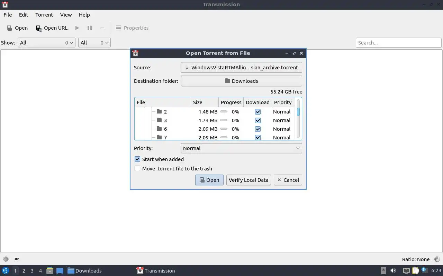The width and height of the screenshot is (443, 276).
Task: Select the folder icon of row 3
Action: click(x=159, y=120)
